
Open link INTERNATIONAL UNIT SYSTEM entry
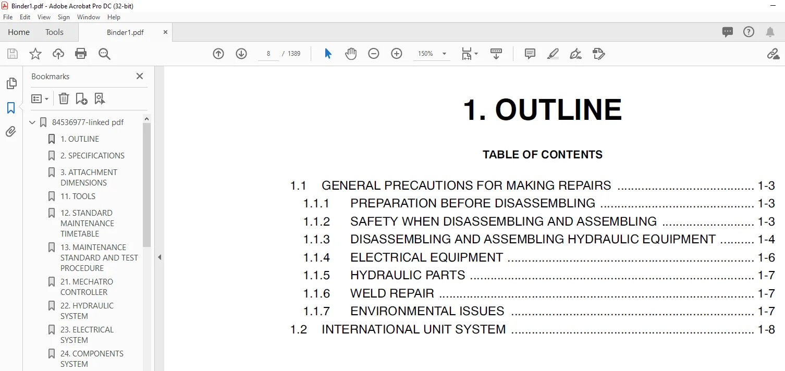coord(413,329)
